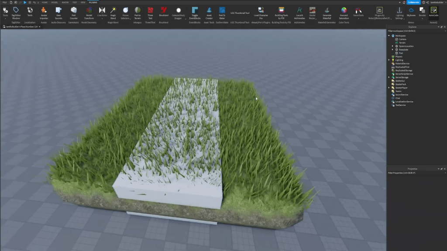The width and height of the screenshot is (447, 251).
Task: Click the UGC Thumbnail Tool button
Action: pyautogui.click(x=240, y=13)
